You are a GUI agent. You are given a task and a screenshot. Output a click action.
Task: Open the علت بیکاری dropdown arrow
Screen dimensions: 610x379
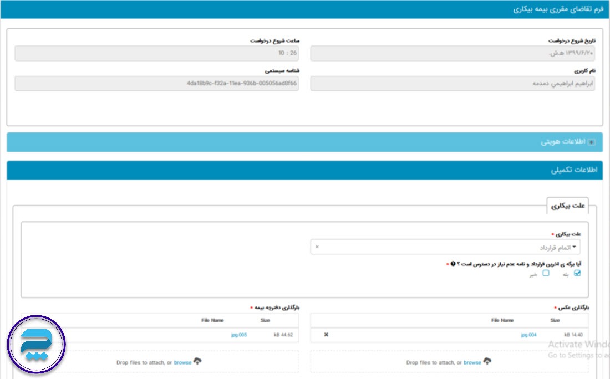(574, 247)
